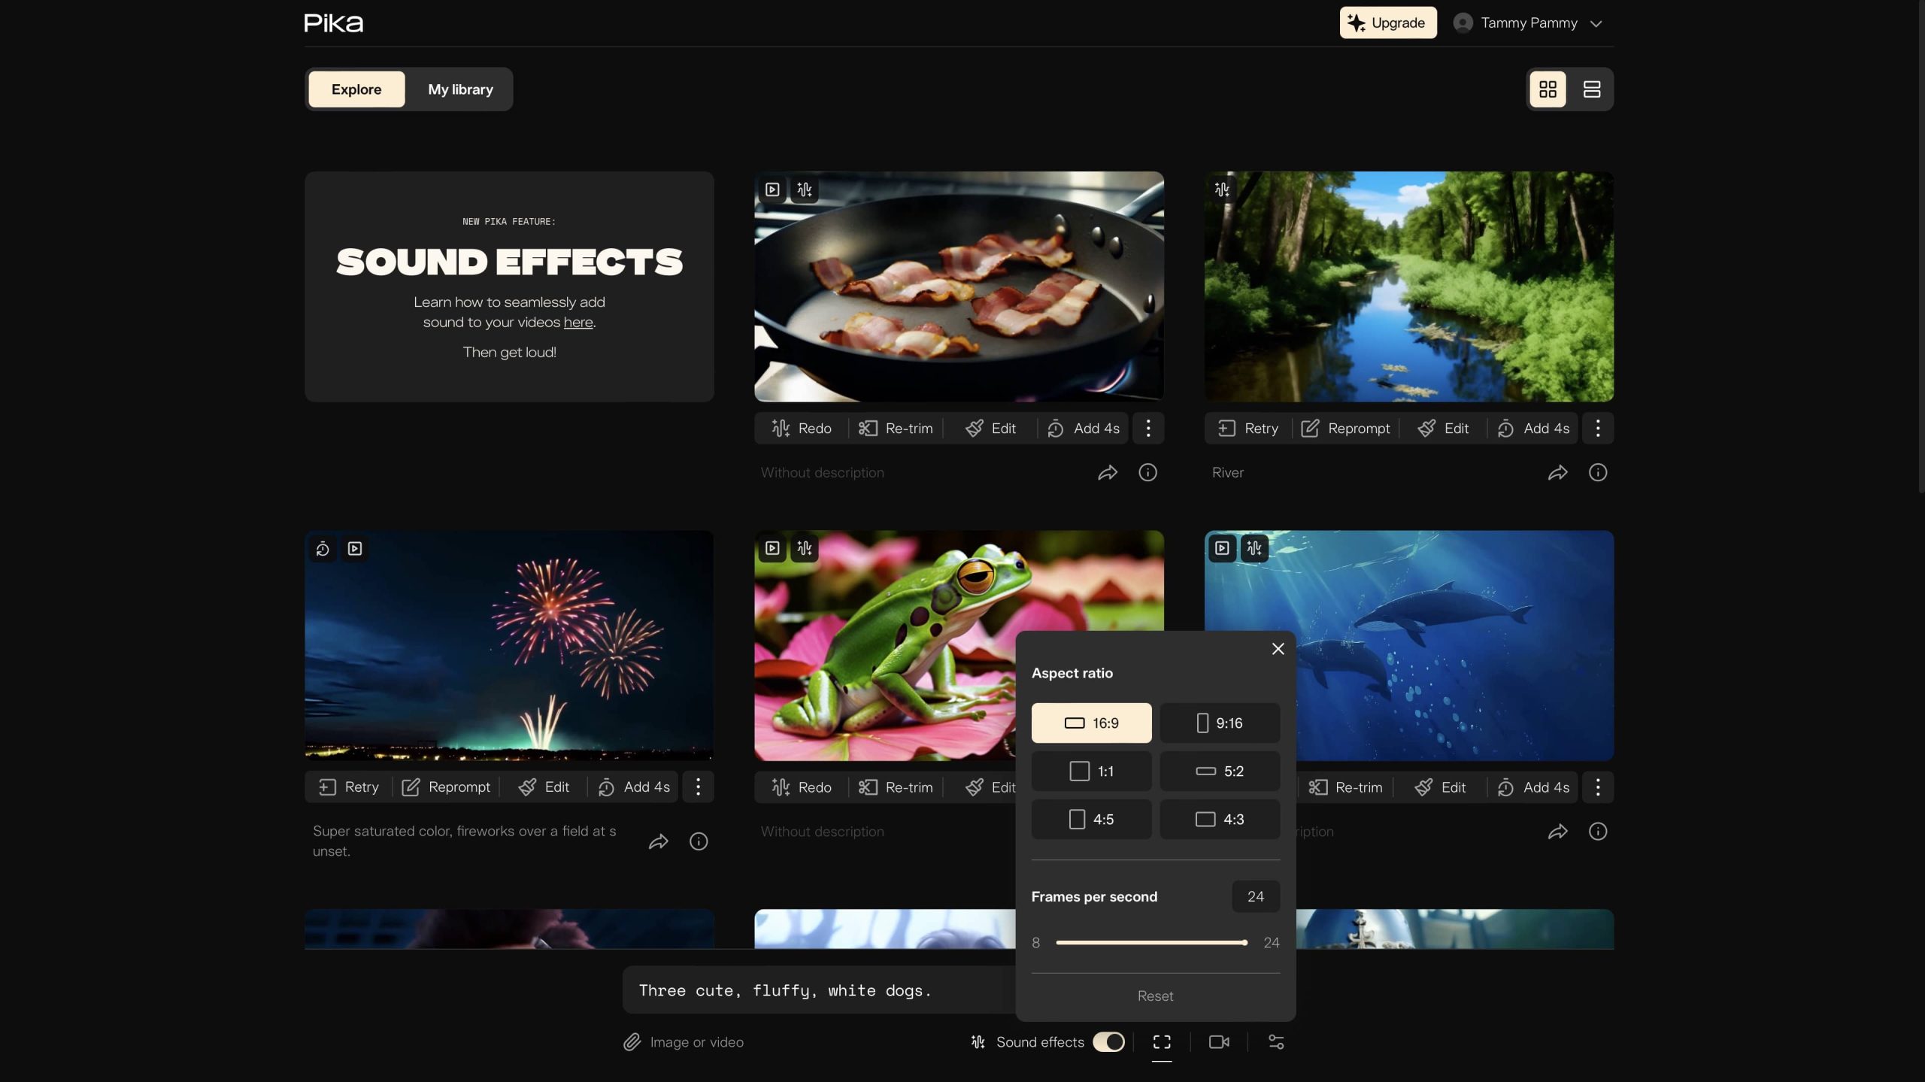Show info for the fireworks video
Viewport: 1925px width, 1082px height.
click(x=699, y=841)
